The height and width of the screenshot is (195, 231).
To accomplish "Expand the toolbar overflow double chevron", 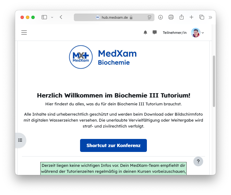I will click(x=210, y=17).
